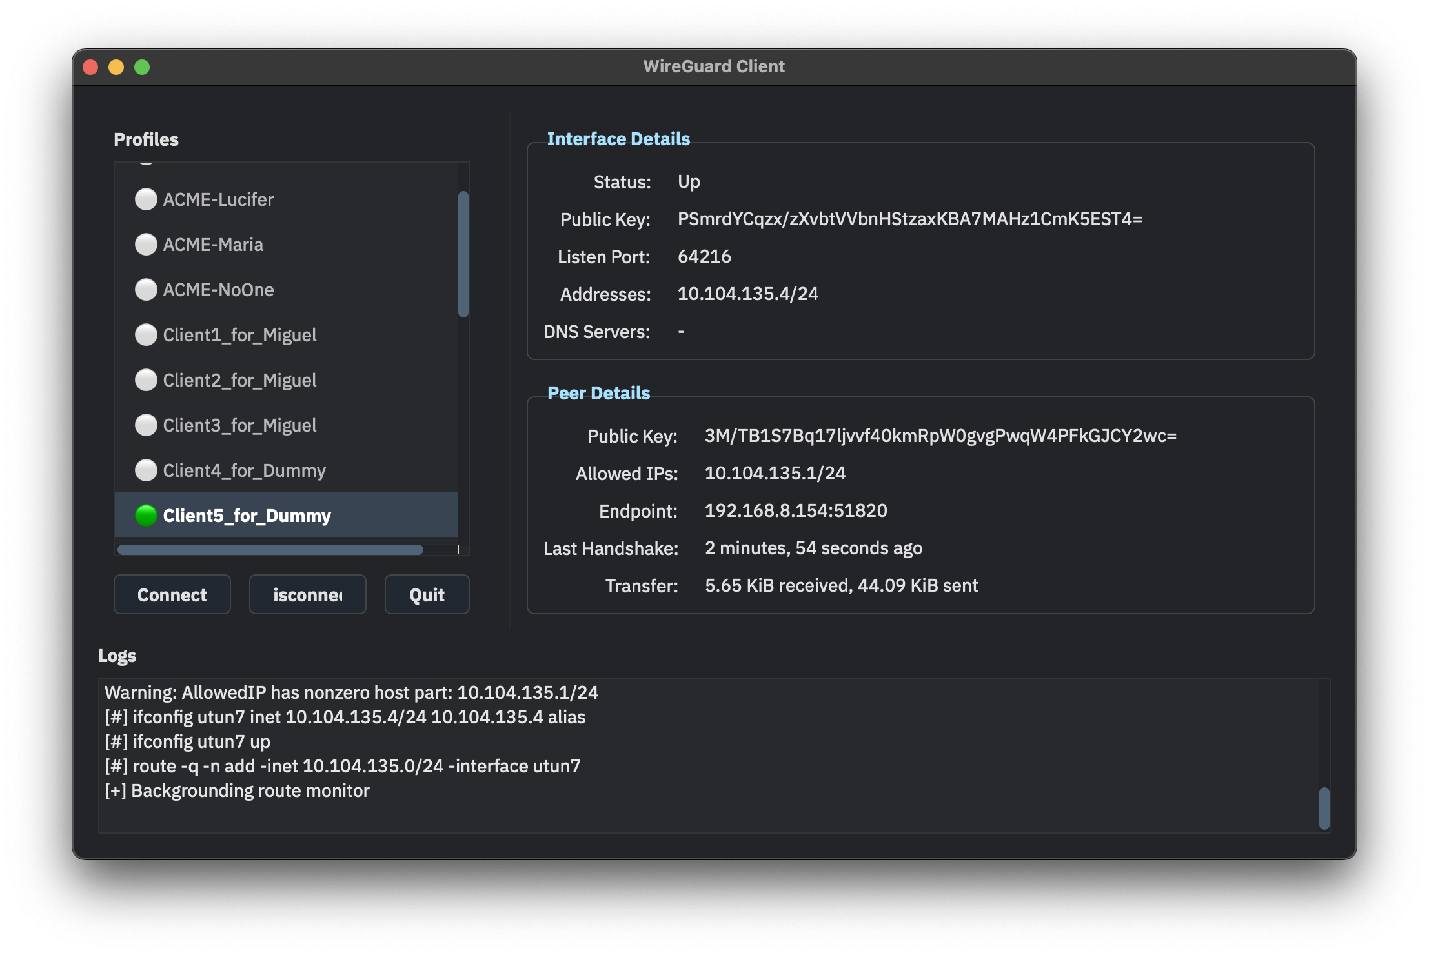The width and height of the screenshot is (1429, 955).
Task: Click the 'ifconfig utun7 up' log line
Action: [187, 741]
